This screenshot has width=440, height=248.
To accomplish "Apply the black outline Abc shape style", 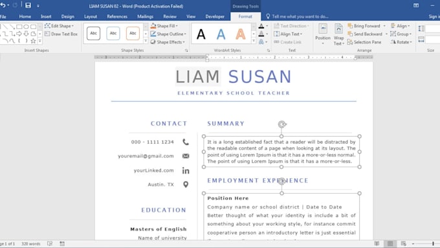I will [x=93, y=34].
